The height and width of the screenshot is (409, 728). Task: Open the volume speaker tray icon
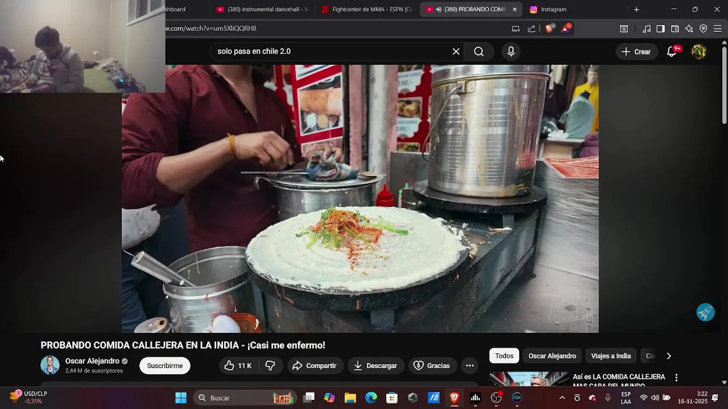655,398
